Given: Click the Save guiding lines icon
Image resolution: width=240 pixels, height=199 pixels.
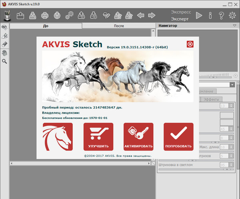Looking at the screenshot, I should pos(129,16).
